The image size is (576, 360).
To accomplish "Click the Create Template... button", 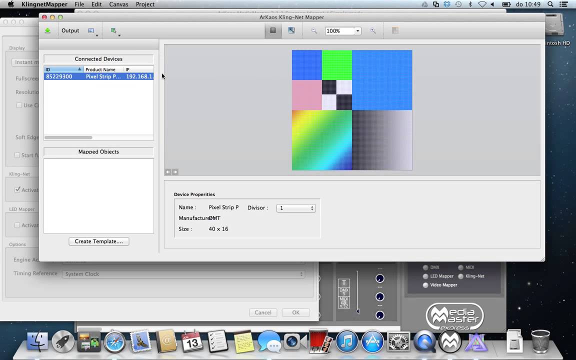I will tap(98, 241).
